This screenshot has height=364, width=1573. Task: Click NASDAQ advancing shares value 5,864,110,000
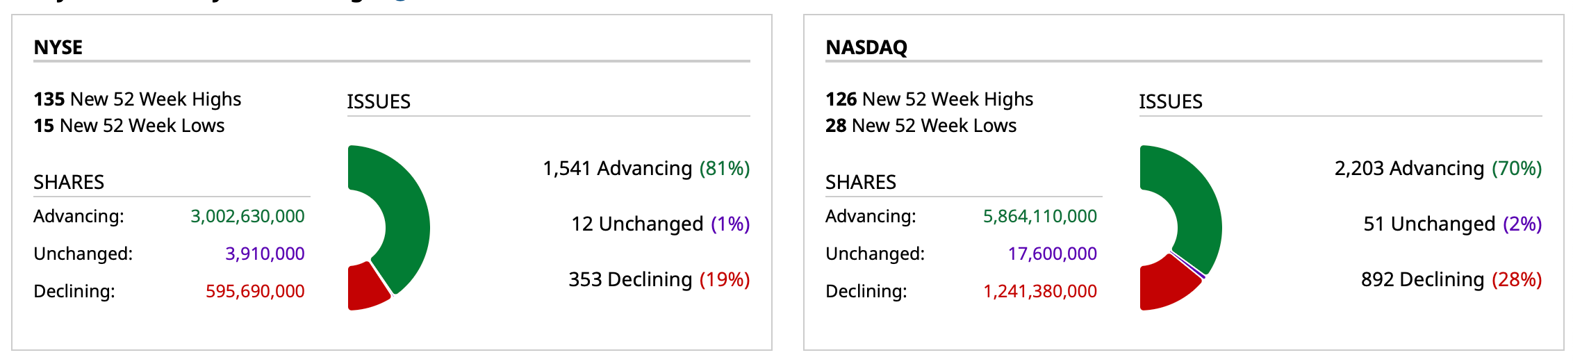pyautogui.click(x=1040, y=216)
